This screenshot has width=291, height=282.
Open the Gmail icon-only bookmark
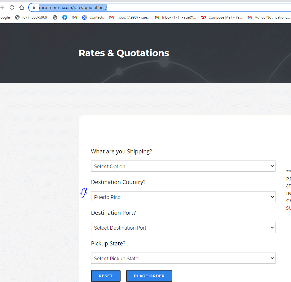click(75, 17)
